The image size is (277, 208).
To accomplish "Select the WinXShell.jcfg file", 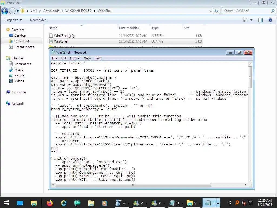I will [64, 35].
